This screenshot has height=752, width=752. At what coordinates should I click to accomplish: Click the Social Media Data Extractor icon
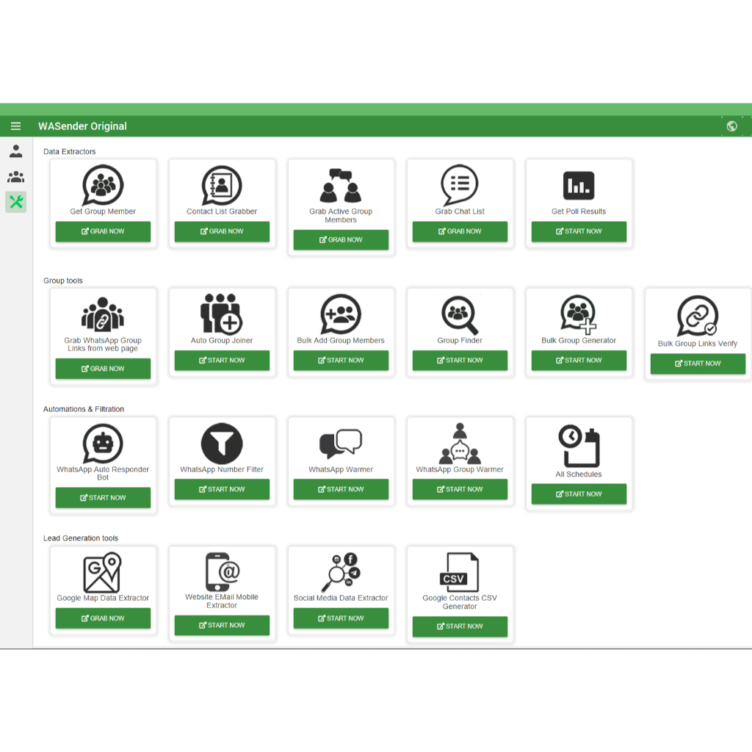[x=341, y=572]
